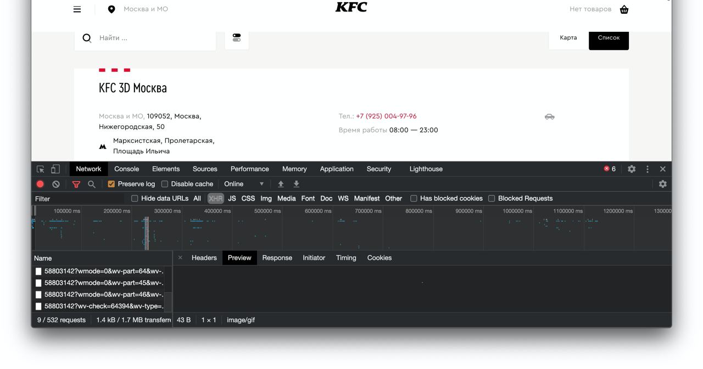Select the Manifest filter type

367,198
